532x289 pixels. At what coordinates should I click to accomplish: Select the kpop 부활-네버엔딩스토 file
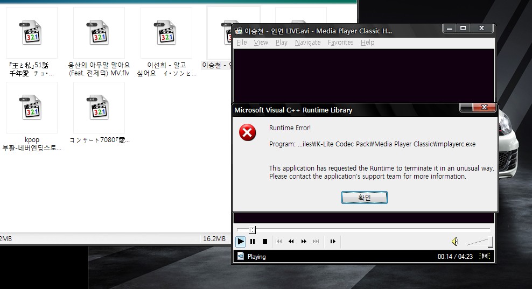pyautogui.click(x=32, y=108)
